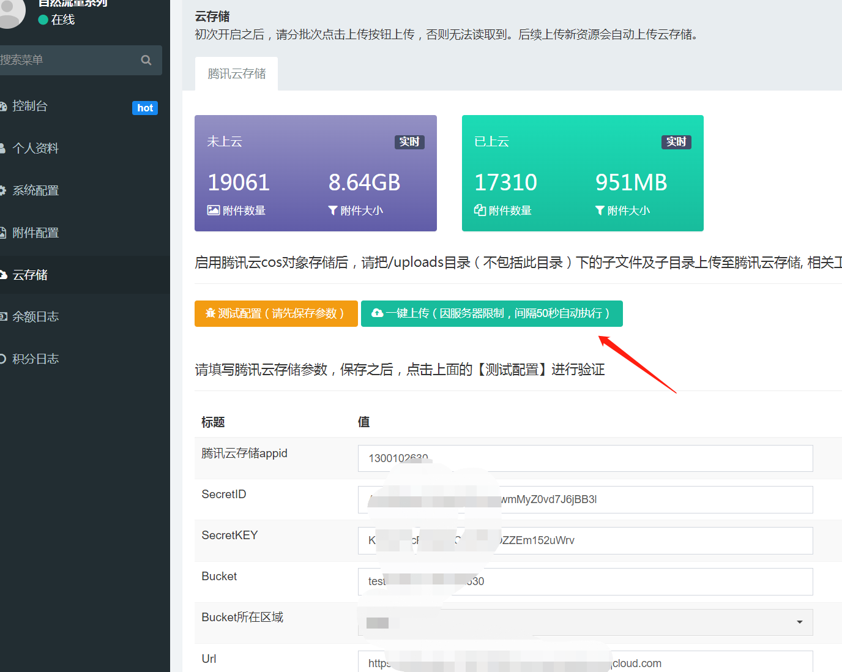Click bug icon on 测试配置 button
This screenshot has width=842, height=672.
210,313
